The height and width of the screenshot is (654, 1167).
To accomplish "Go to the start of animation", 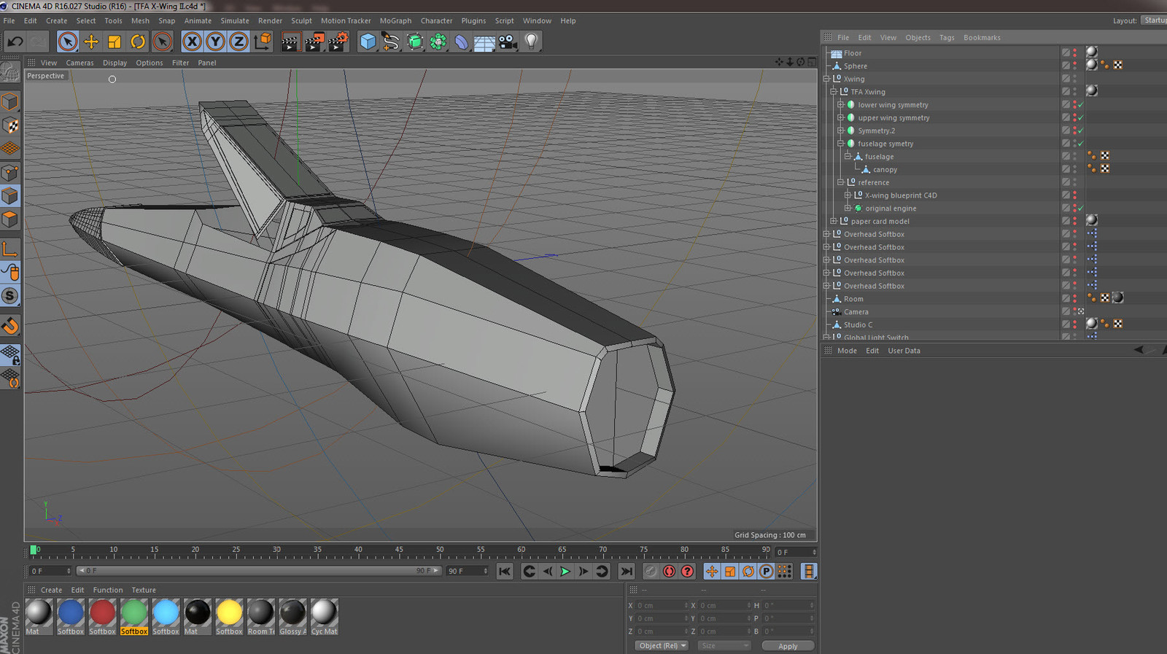I will 505,572.
